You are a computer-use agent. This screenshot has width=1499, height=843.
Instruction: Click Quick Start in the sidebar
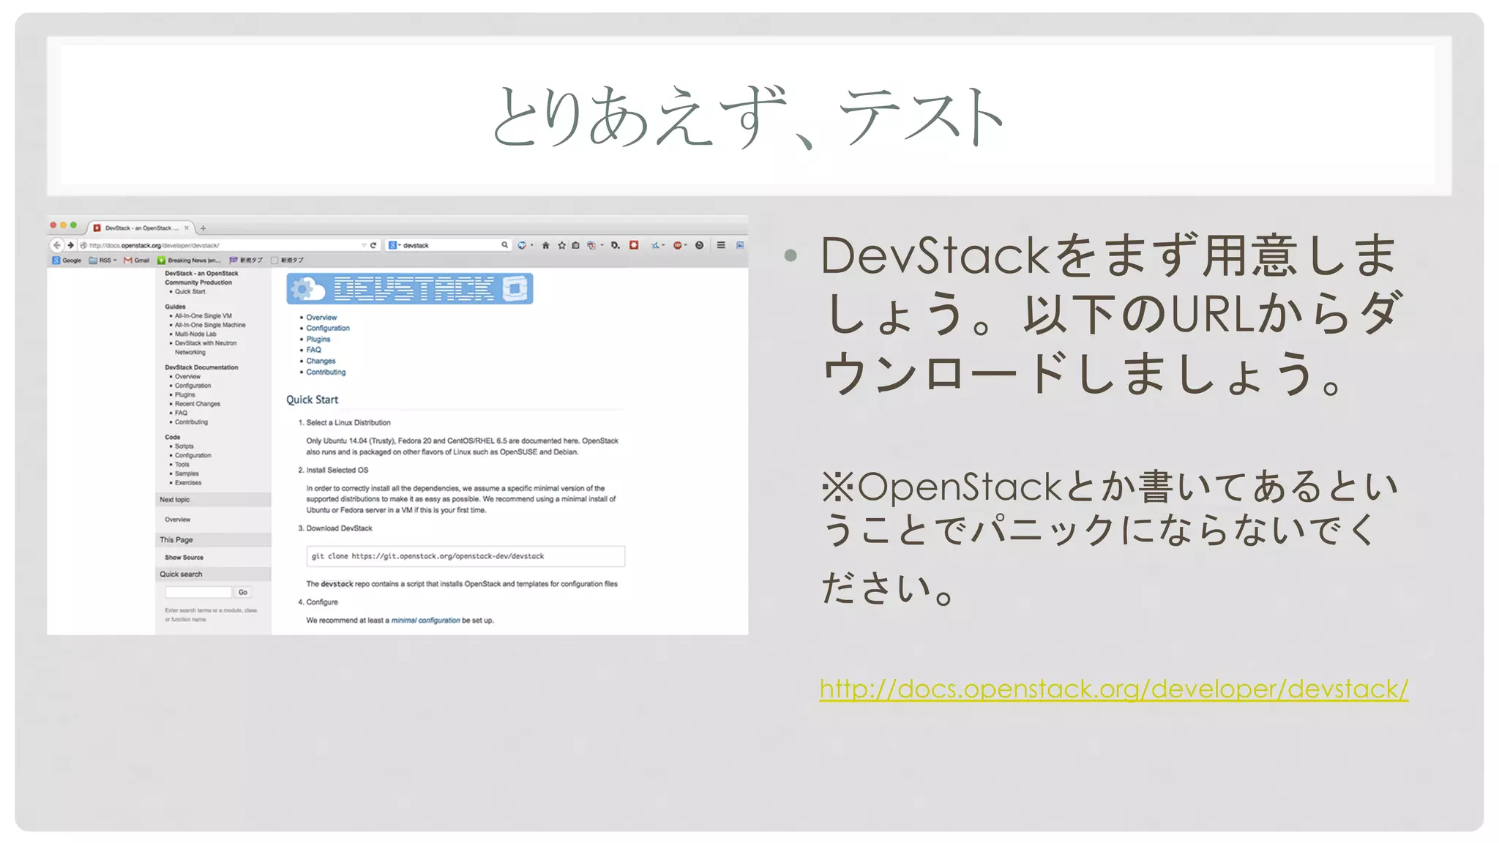pyautogui.click(x=190, y=291)
